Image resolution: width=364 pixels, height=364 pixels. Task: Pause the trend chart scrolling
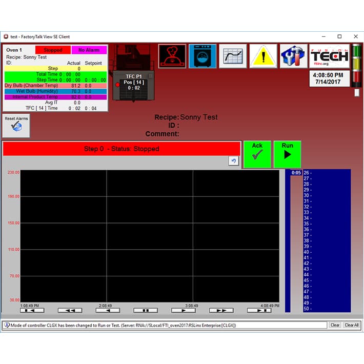click(146, 310)
